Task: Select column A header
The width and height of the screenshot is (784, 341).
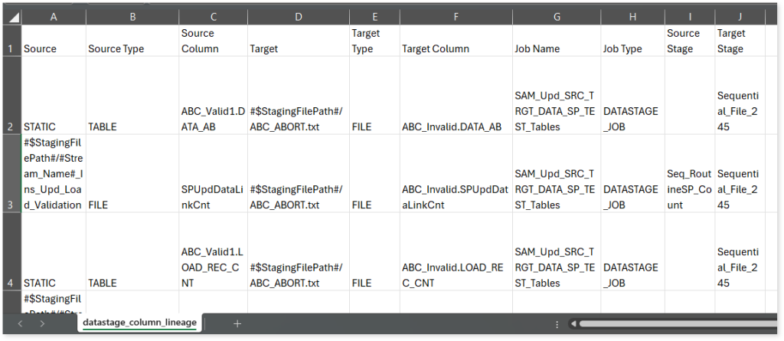Action: pyautogui.click(x=53, y=16)
